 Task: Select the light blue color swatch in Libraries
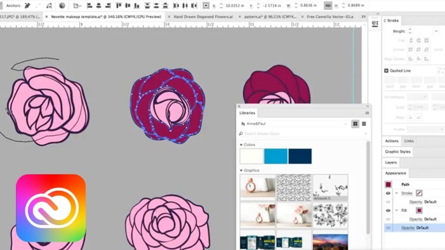pos(276,156)
